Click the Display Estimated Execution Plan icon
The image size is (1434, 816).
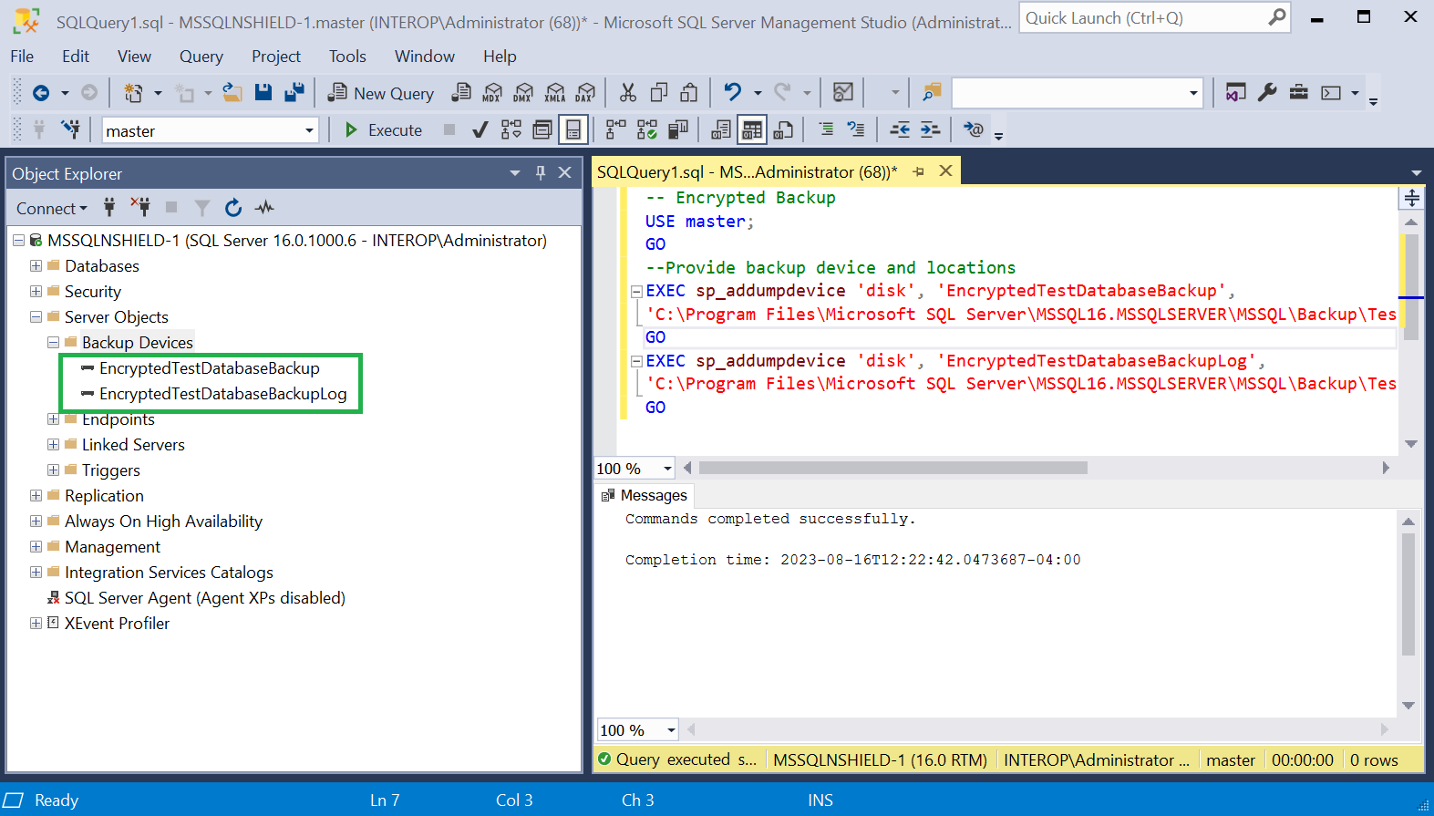point(511,130)
